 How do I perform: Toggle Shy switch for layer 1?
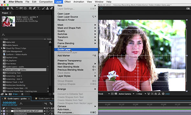(x=45, y=111)
